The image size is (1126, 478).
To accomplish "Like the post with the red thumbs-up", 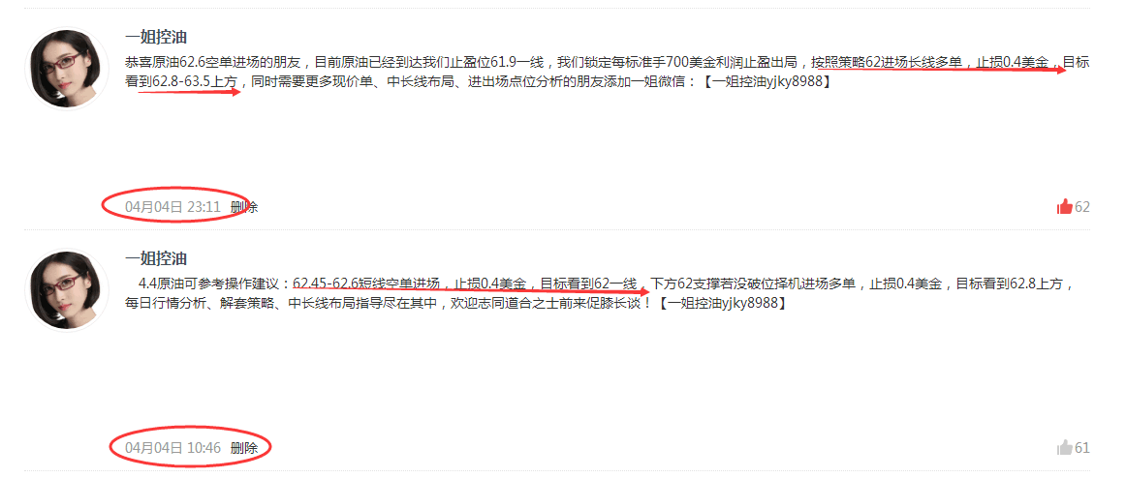I will coord(1064,207).
